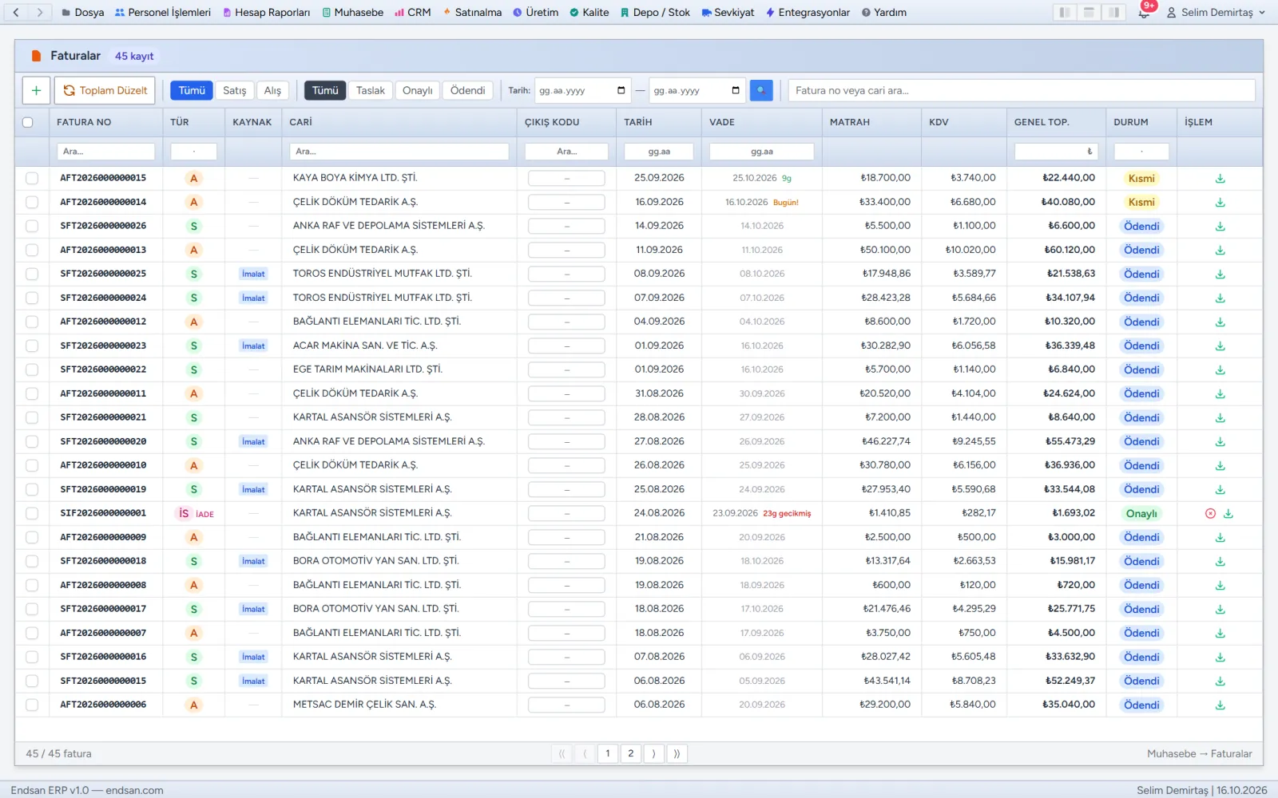Open the end date picker field
This screenshot has height=798, width=1278.
coord(697,90)
